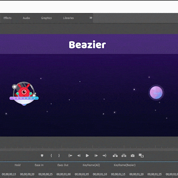The height and width of the screenshot is (178, 178).
Task: Export frame with the camera icon
Action: click(132, 156)
